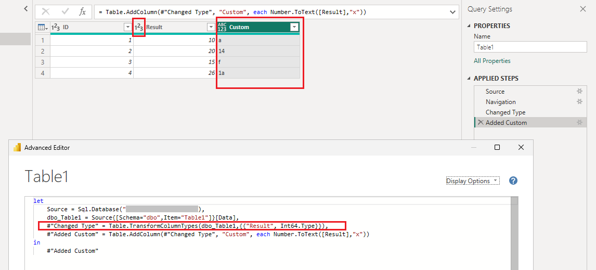Click the Result cell containing 26
The width and height of the screenshot is (596, 270).
point(175,73)
